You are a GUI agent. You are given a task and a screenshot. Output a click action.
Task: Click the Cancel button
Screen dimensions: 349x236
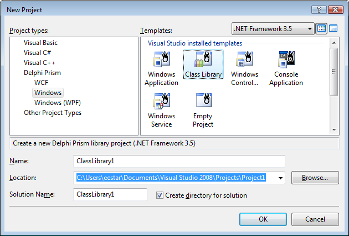[315, 219]
